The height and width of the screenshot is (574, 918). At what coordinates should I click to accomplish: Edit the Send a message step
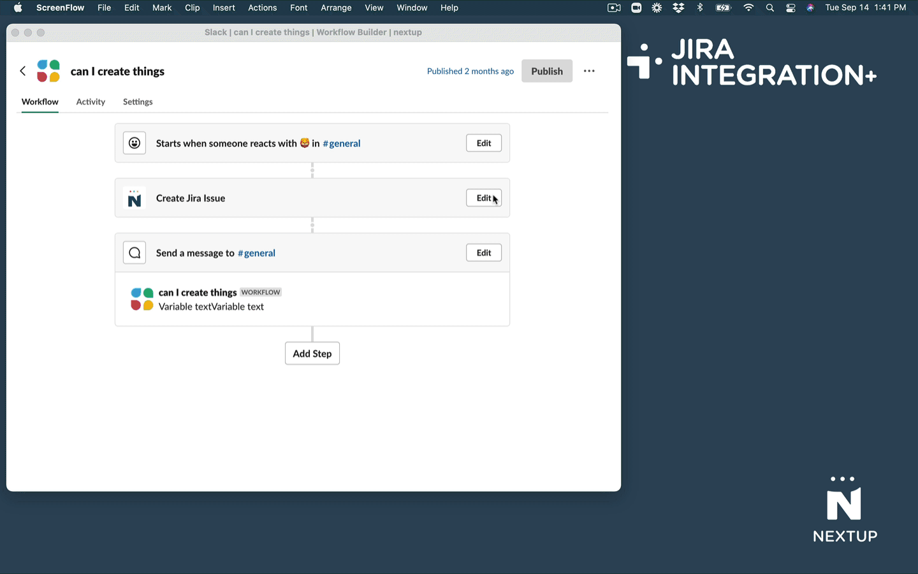pos(484,253)
